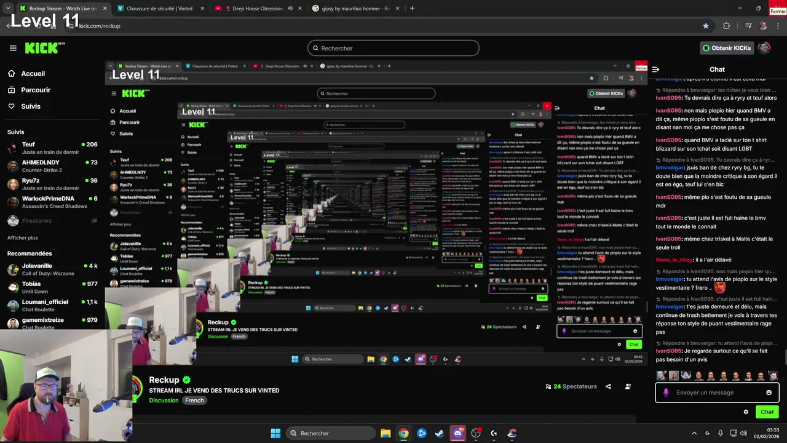Click the French language tag
Viewport: 787px width, 443px height.
pos(194,401)
